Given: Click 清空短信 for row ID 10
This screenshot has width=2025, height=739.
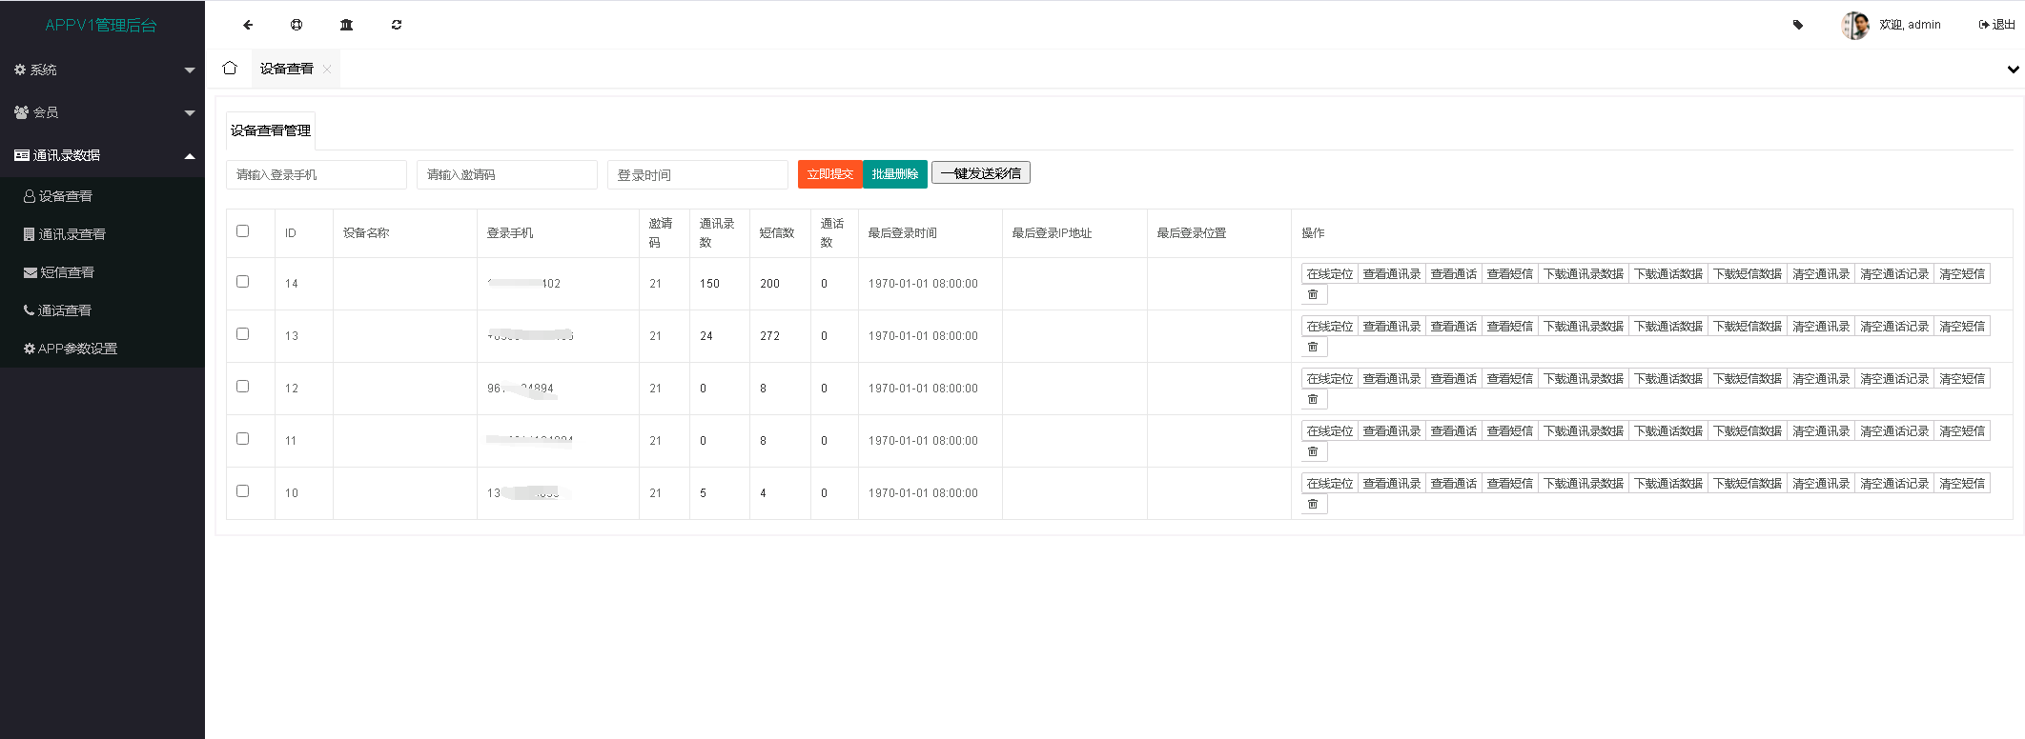Looking at the screenshot, I should pos(1961,484).
